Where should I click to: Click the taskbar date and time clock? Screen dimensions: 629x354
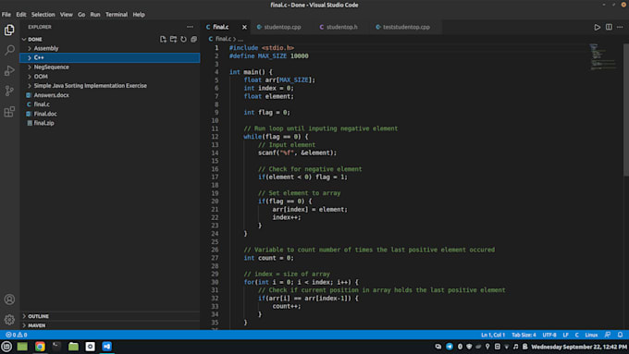[x=579, y=347]
